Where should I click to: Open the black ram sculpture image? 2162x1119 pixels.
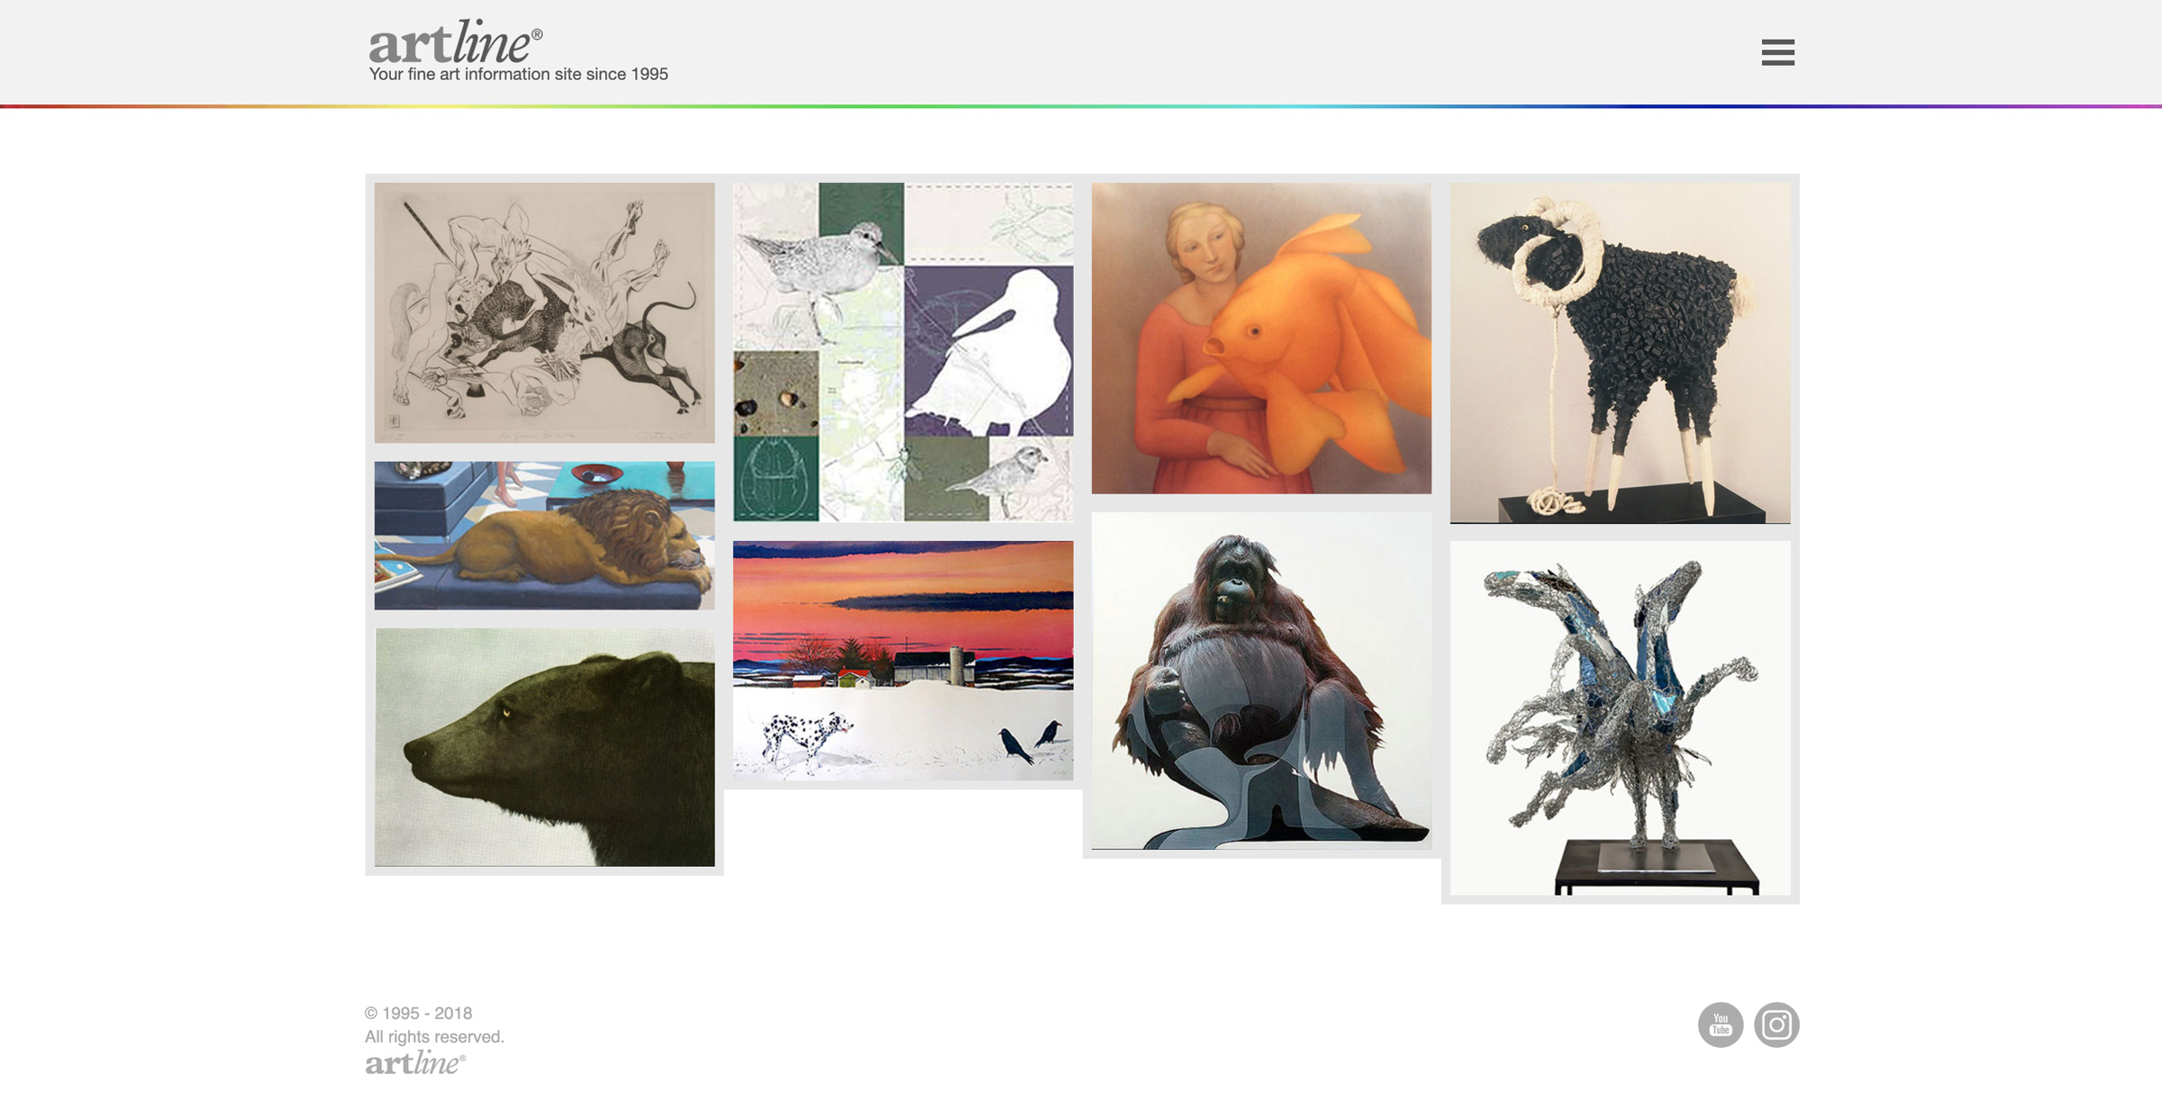click(1620, 353)
